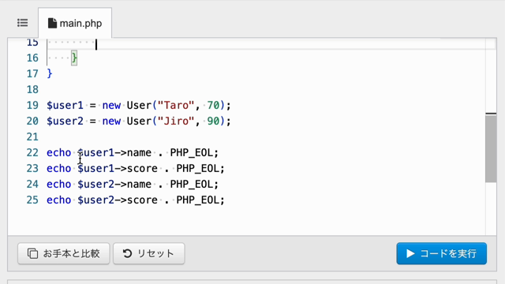Select the main.php tab
505x284 pixels.
75,23
